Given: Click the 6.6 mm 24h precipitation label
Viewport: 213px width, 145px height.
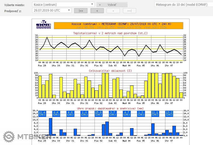Looking at the screenshot, I should pyautogui.click(x=56, y=113).
